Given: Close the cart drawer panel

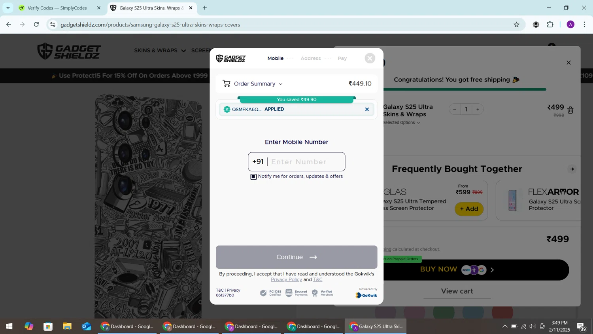Looking at the screenshot, I should tap(568, 63).
